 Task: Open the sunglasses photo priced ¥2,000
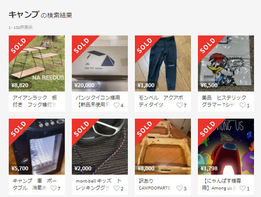tap(100, 147)
